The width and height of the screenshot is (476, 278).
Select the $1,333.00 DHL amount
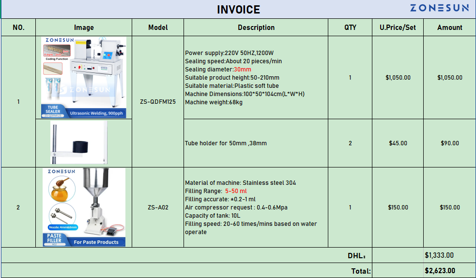tap(449, 255)
